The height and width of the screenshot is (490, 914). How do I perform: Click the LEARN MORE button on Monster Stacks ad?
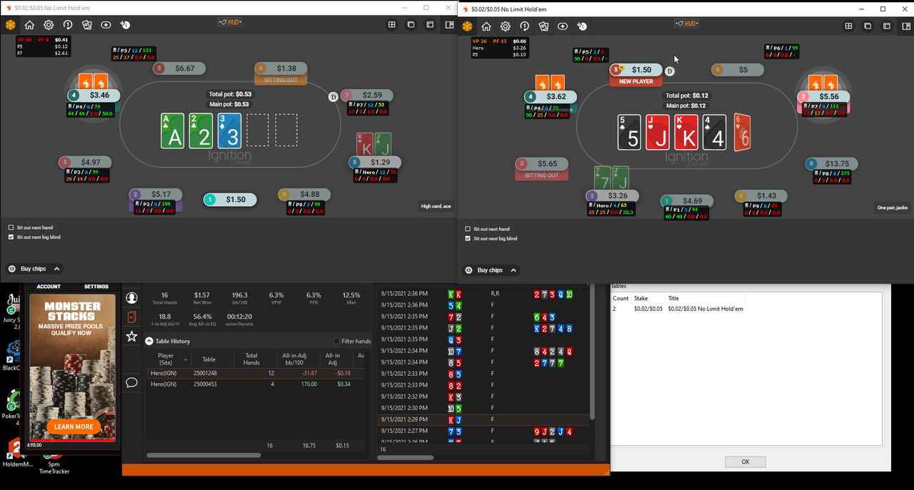coord(74,427)
